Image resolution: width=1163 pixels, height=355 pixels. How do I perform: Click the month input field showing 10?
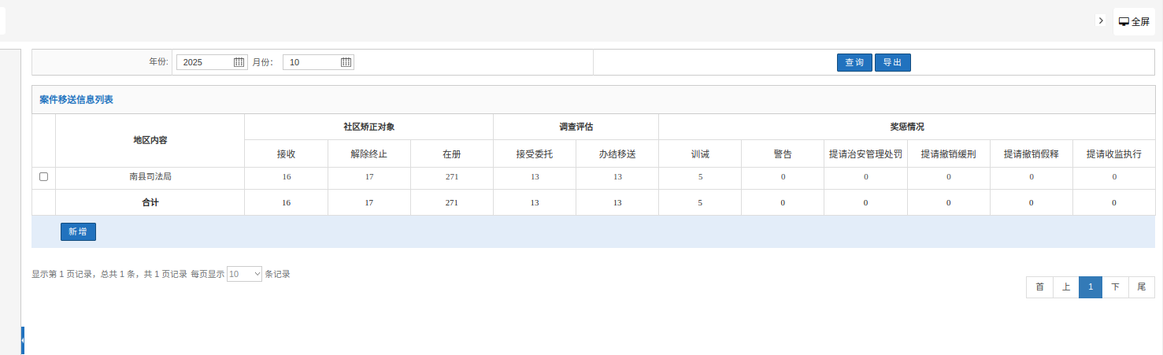[311, 62]
